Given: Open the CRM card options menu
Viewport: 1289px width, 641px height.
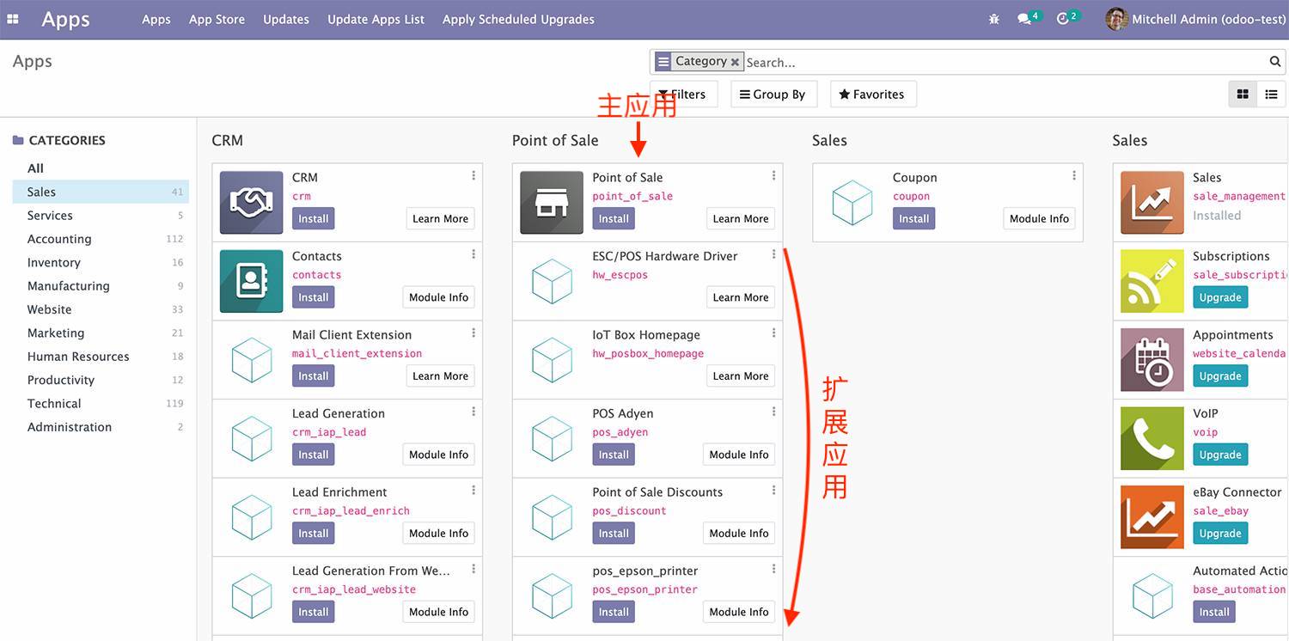Looking at the screenshot, I should pyautogui.click(x=473, y=176).
